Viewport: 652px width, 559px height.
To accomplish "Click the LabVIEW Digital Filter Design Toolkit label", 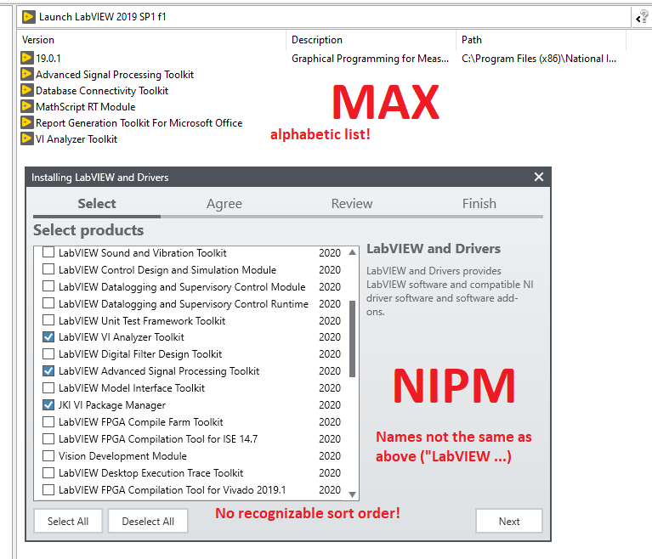I will [140, 353].
